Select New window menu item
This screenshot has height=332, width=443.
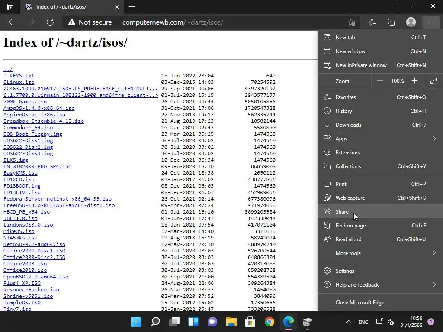[380, 51]
